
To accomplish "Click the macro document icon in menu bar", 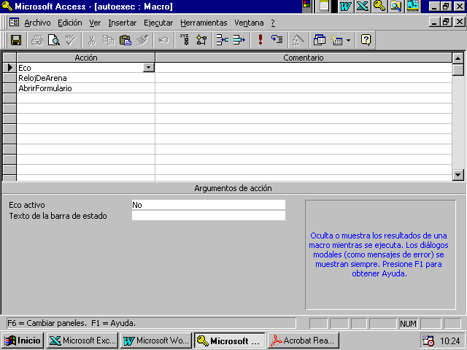I will [x=14, y=23].
